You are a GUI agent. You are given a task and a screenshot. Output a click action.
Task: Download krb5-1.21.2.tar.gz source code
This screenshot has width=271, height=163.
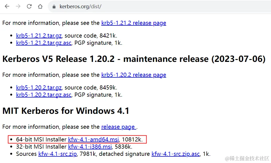coord(39,36)
